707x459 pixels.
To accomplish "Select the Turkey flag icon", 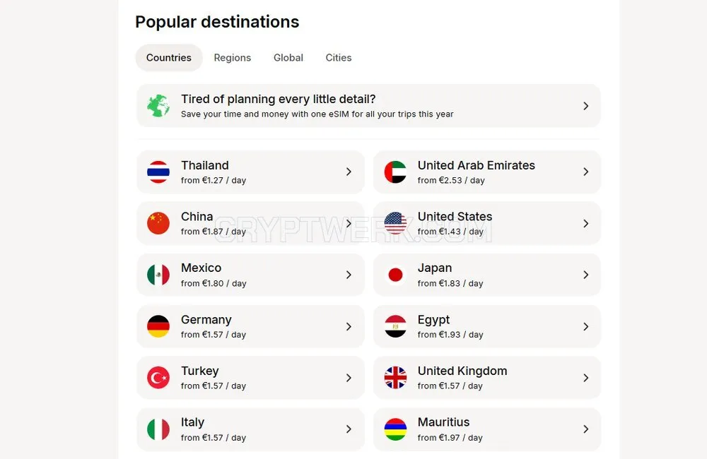I will (x=158, y=378).
